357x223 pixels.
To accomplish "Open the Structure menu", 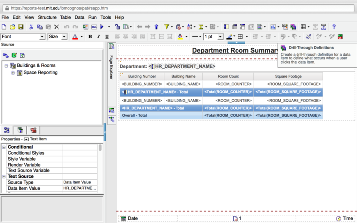I will click(47, 17).
